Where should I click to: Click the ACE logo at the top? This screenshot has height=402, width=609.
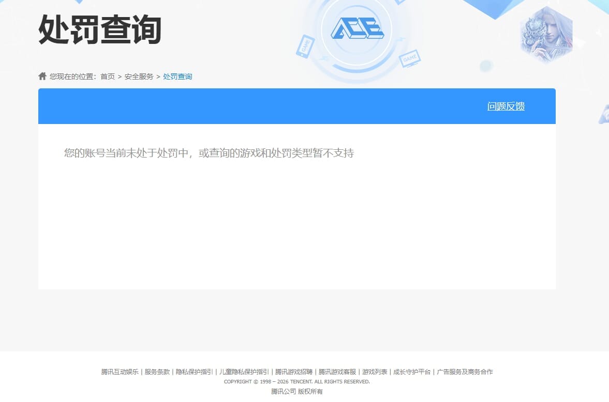pyautogui.click(x=358, y=28)
